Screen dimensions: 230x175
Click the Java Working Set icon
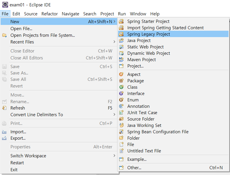point(121,125)
